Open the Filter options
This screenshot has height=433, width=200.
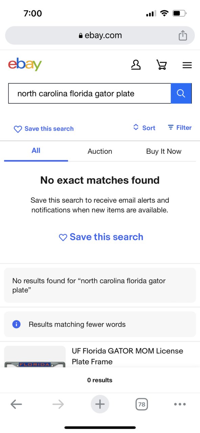tap(180, 128)
